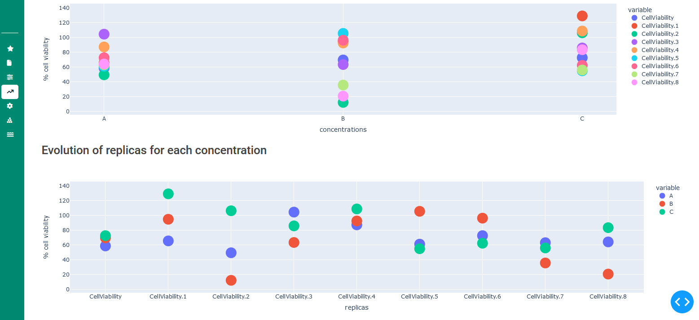699x320 pixels.
Task: Toggle CellViability.5 trace in the legend
Action: [x=659, y=58]
